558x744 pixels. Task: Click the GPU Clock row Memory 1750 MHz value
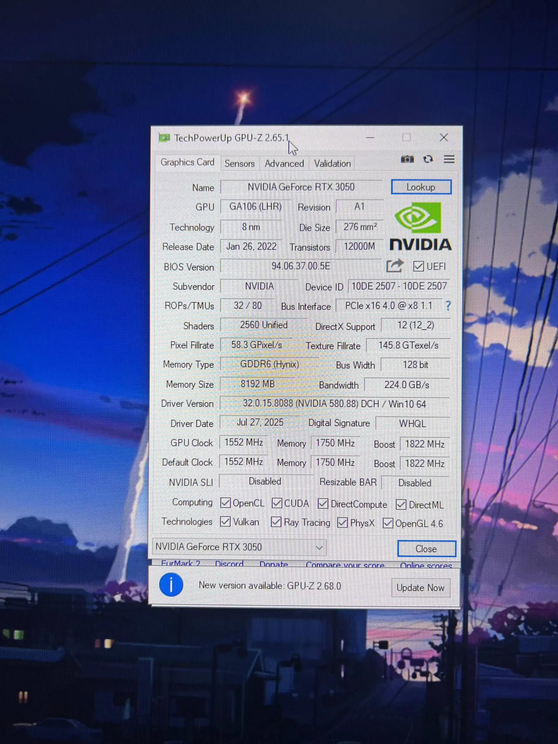(x=335, y=443)
